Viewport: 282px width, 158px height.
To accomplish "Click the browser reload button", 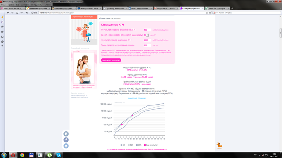I will [x=17, y=13].
